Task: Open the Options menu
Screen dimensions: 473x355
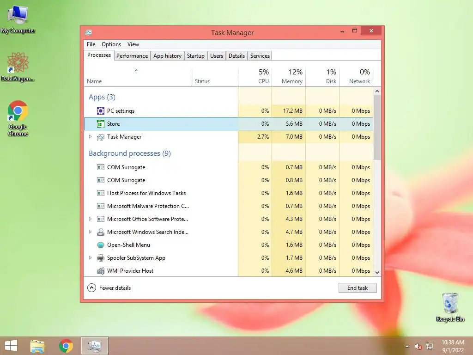Action: tap(111, 44)
